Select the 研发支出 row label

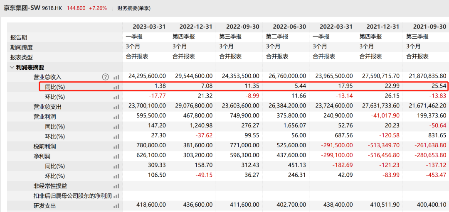pos(44,206)
